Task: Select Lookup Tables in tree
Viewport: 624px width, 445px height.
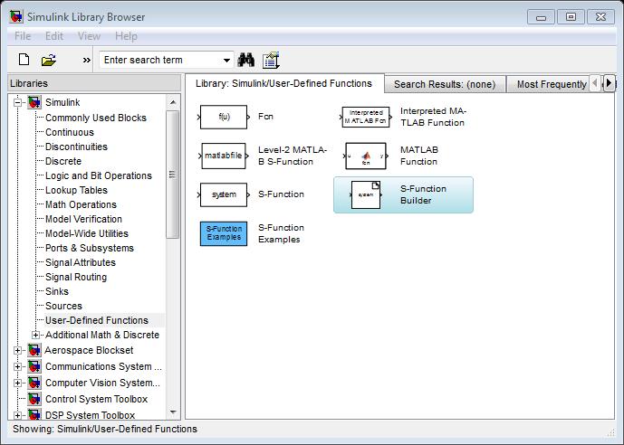Action: (76, 190)
